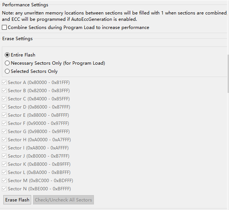Click the Erase Flash button

point(17,200)
